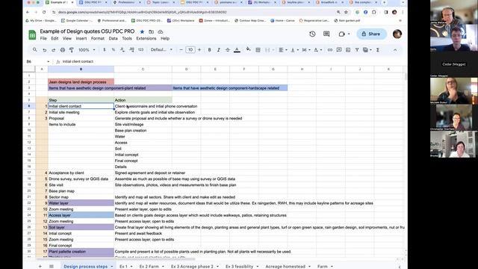
Task: Open the Extensions menu
Action: point(146,38)
